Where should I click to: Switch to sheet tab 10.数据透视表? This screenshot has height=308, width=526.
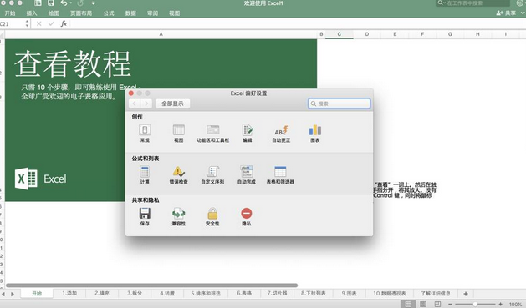click(x=390, y=293)
